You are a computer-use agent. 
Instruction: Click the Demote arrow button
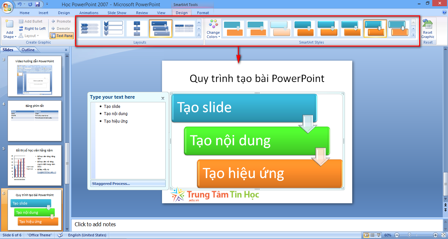click(60, 29)
